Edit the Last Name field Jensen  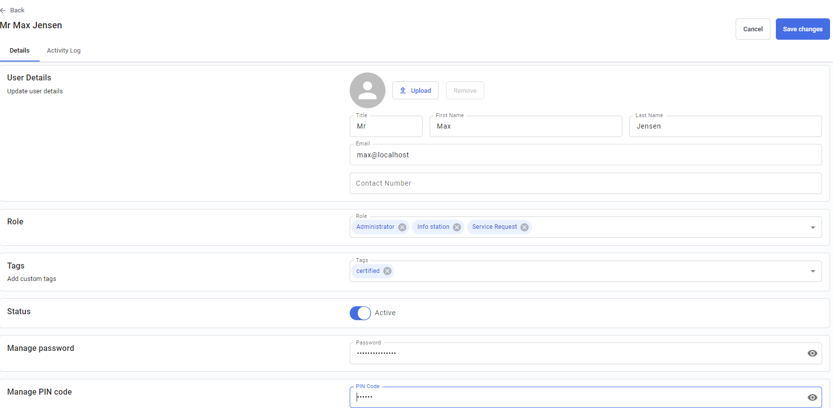725,126
